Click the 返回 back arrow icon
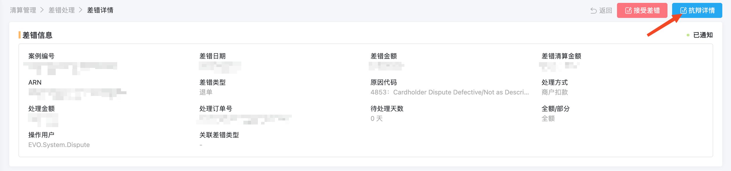This screenshot has width=731, height=171. click(594, 11)
